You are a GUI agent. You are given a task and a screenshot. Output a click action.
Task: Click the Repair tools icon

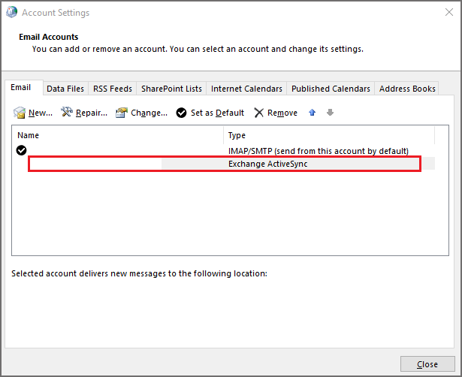pos(67,112)
